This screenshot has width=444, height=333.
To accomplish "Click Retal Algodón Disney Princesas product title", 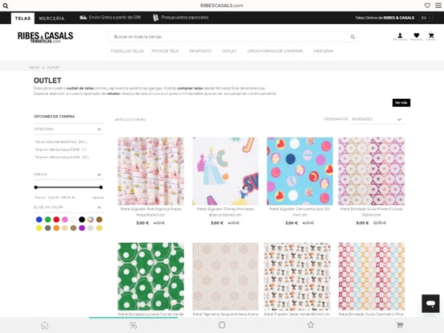I will pos(225,212).
